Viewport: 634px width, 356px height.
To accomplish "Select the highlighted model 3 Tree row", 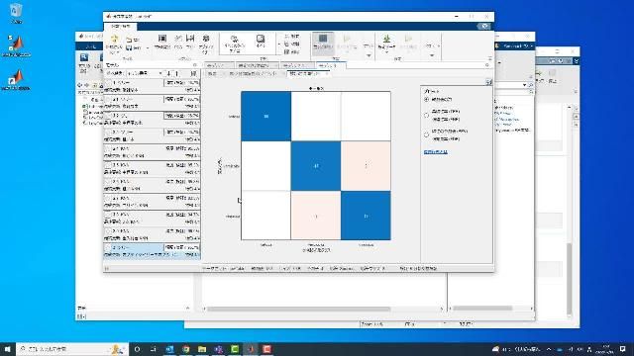I will pyautogui.click(x=152, y=251).
